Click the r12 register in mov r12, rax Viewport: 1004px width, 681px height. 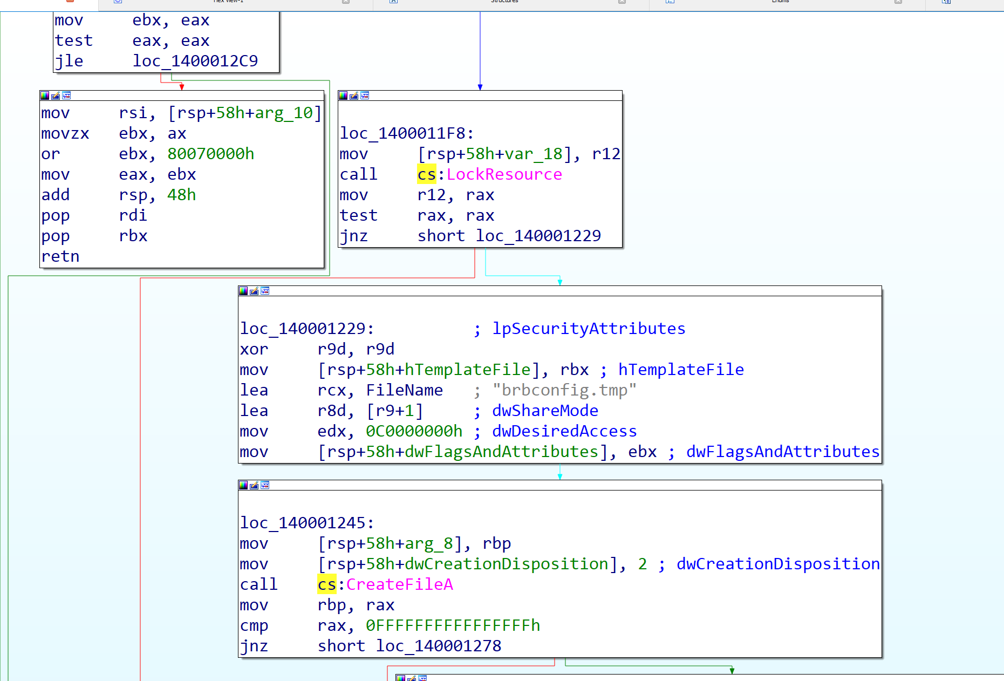[432, 195]
